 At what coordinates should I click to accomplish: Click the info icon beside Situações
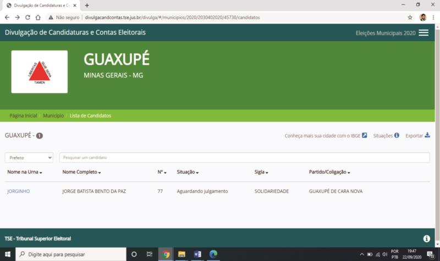tap(397, 135)
